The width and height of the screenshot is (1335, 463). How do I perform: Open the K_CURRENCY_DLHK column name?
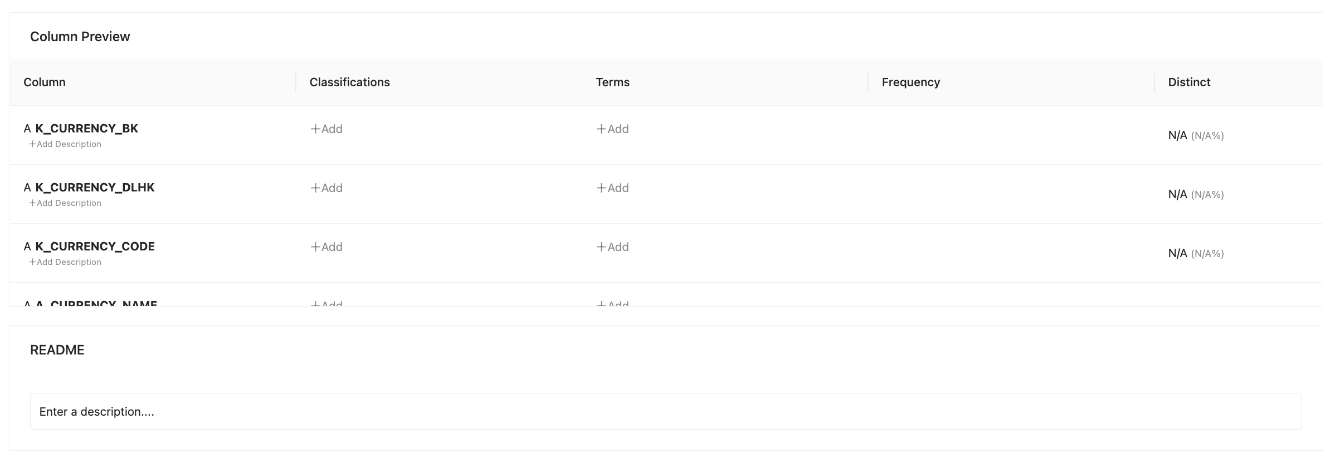(95, 188)
